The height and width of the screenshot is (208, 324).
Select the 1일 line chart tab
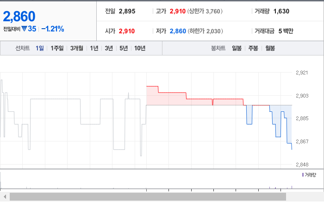pyautogui.click(x=40, y=48)
